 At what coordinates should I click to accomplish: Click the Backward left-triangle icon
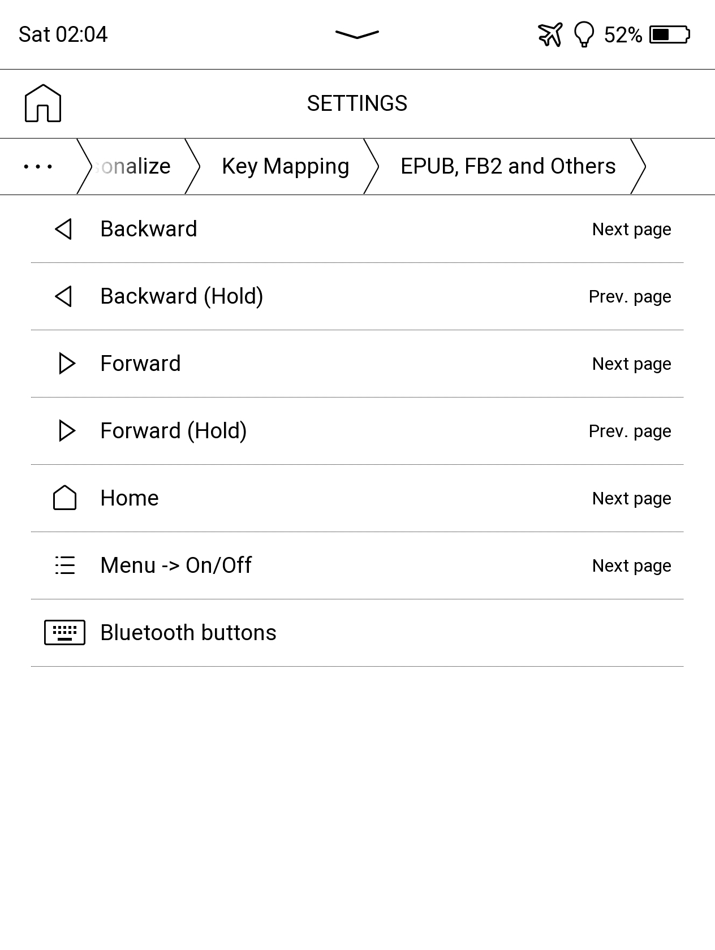64,229
